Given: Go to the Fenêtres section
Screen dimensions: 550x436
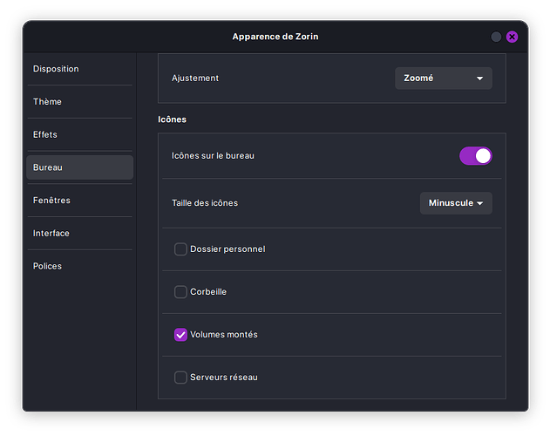Looking at the screenshot, I should pyautogui.click(x=79, y=201).
